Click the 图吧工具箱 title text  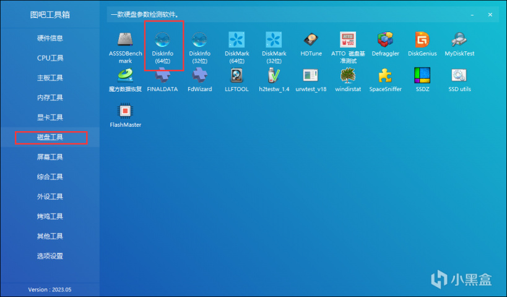(x=50, y=15)
